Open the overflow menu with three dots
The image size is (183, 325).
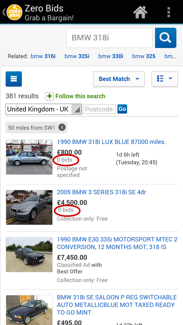[169, 12]
